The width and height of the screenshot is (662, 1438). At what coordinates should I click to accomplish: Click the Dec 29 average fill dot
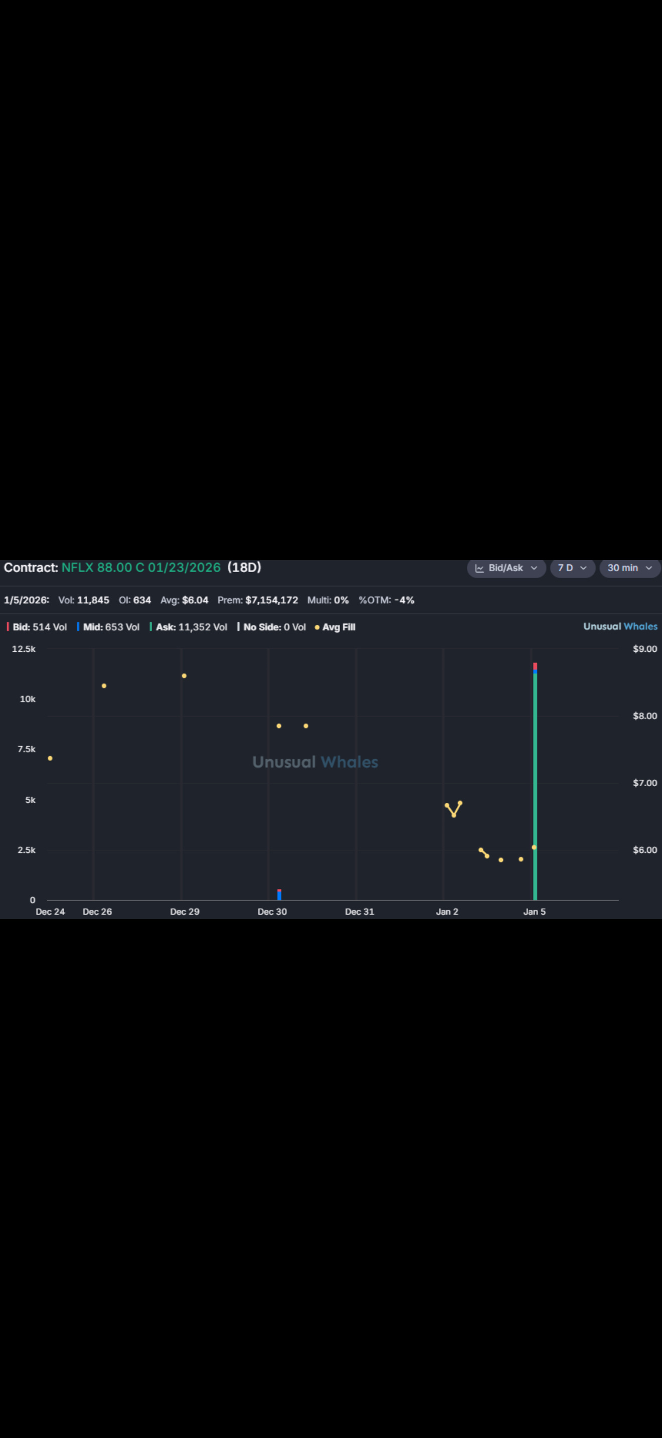184,676
